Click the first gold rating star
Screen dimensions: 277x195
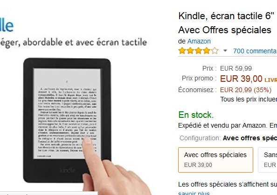click(182, 51)
